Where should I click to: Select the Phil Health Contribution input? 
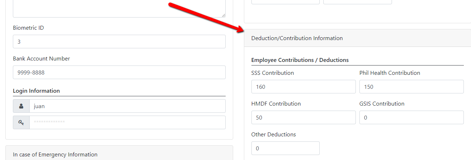click(x=412, y=87)
